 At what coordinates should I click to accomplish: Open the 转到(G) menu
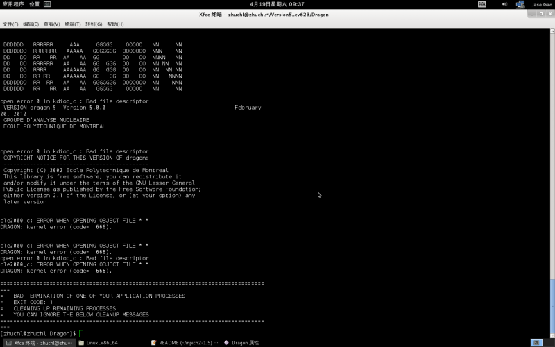coord(94,24)
